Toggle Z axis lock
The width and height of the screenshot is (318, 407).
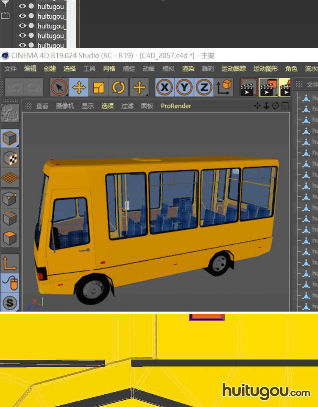tap(204, 88)
